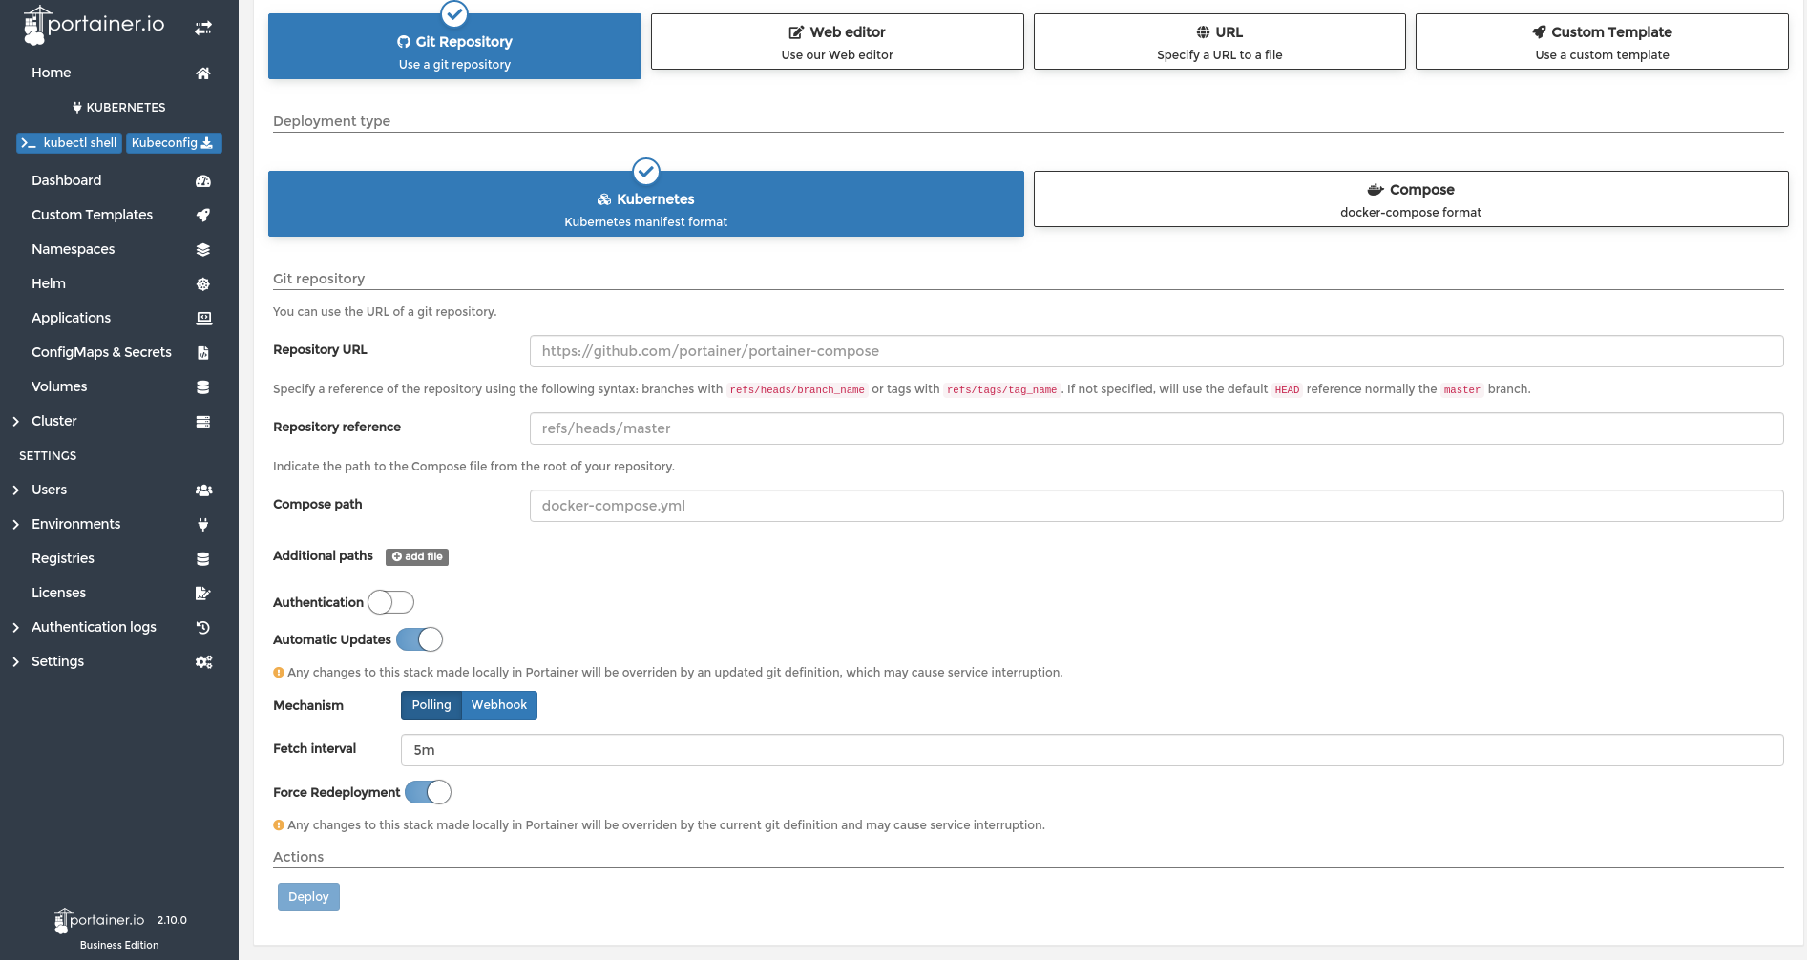Image resolution: width=1807 pixels, height=960 pixels.
Task: Click the Namespaces layers icon
Action: click(202, 250)
